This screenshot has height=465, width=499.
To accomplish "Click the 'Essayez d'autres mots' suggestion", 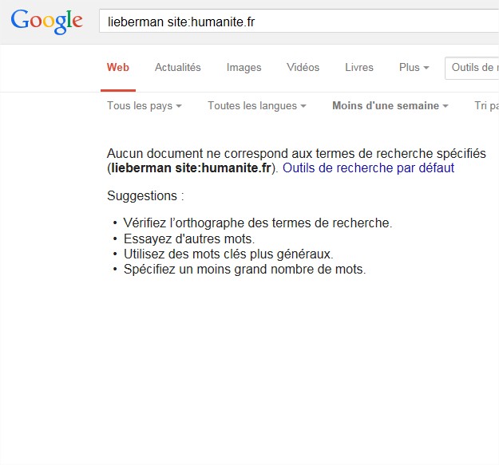I will click(x=189, y=238).
